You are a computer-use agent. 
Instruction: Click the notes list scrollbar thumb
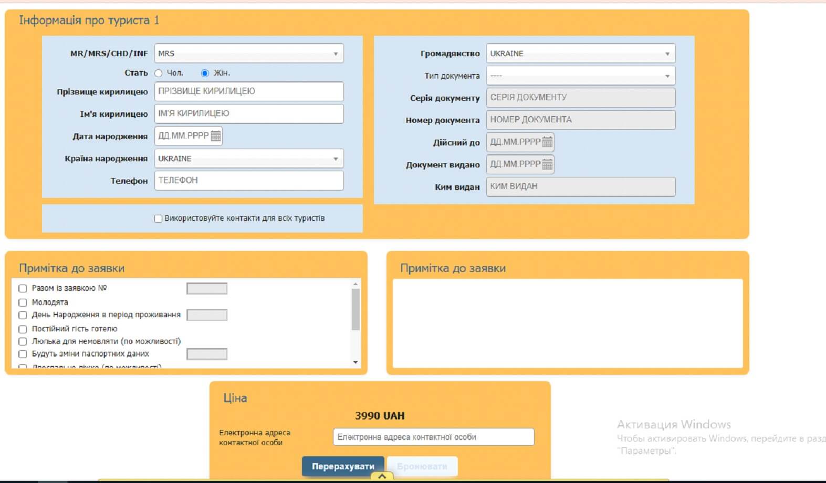(356, 309)
